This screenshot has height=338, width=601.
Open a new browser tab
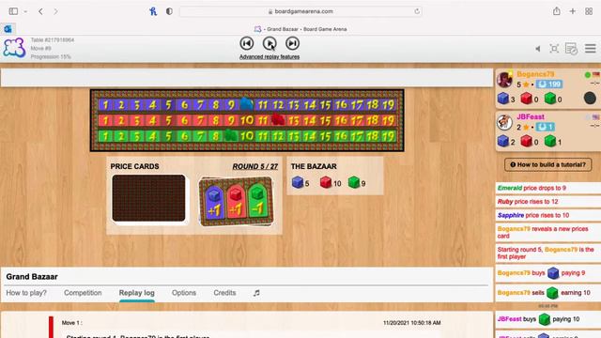click(x=573, y=11)
